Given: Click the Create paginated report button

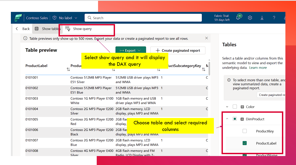Looking at the screenshot, I should [178, 50].
